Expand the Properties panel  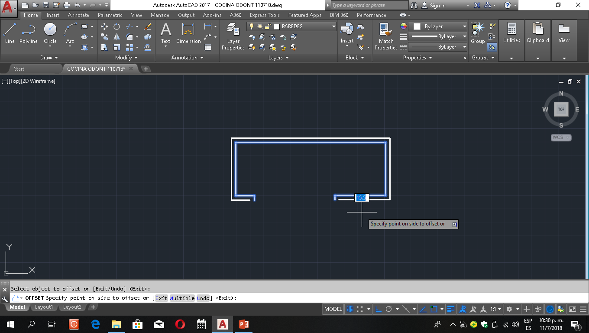417,58
